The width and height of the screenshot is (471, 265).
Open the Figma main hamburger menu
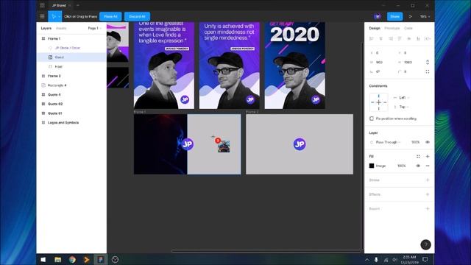tap(42, 16)
